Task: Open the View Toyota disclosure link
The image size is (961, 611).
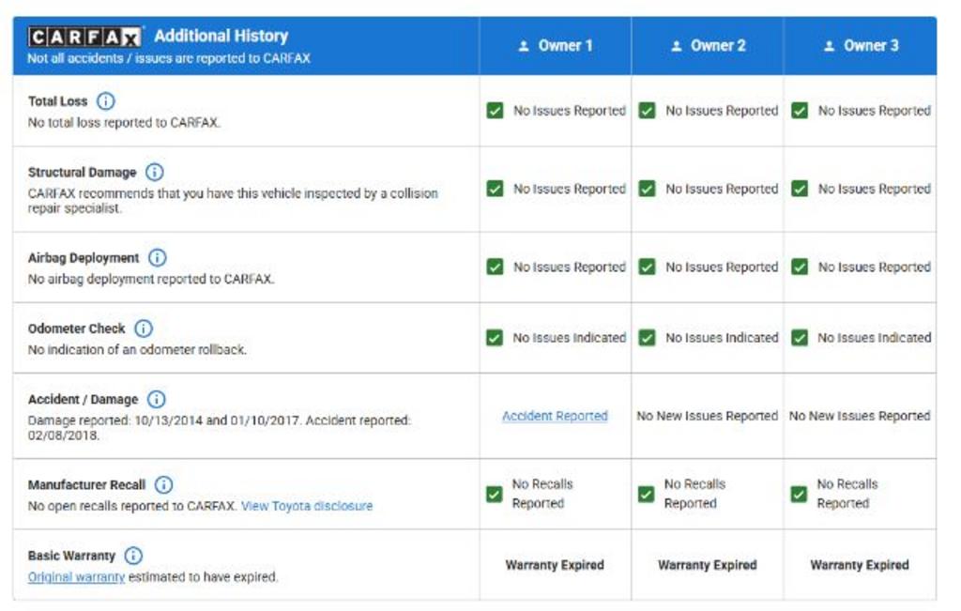Action: pos(307,506)
